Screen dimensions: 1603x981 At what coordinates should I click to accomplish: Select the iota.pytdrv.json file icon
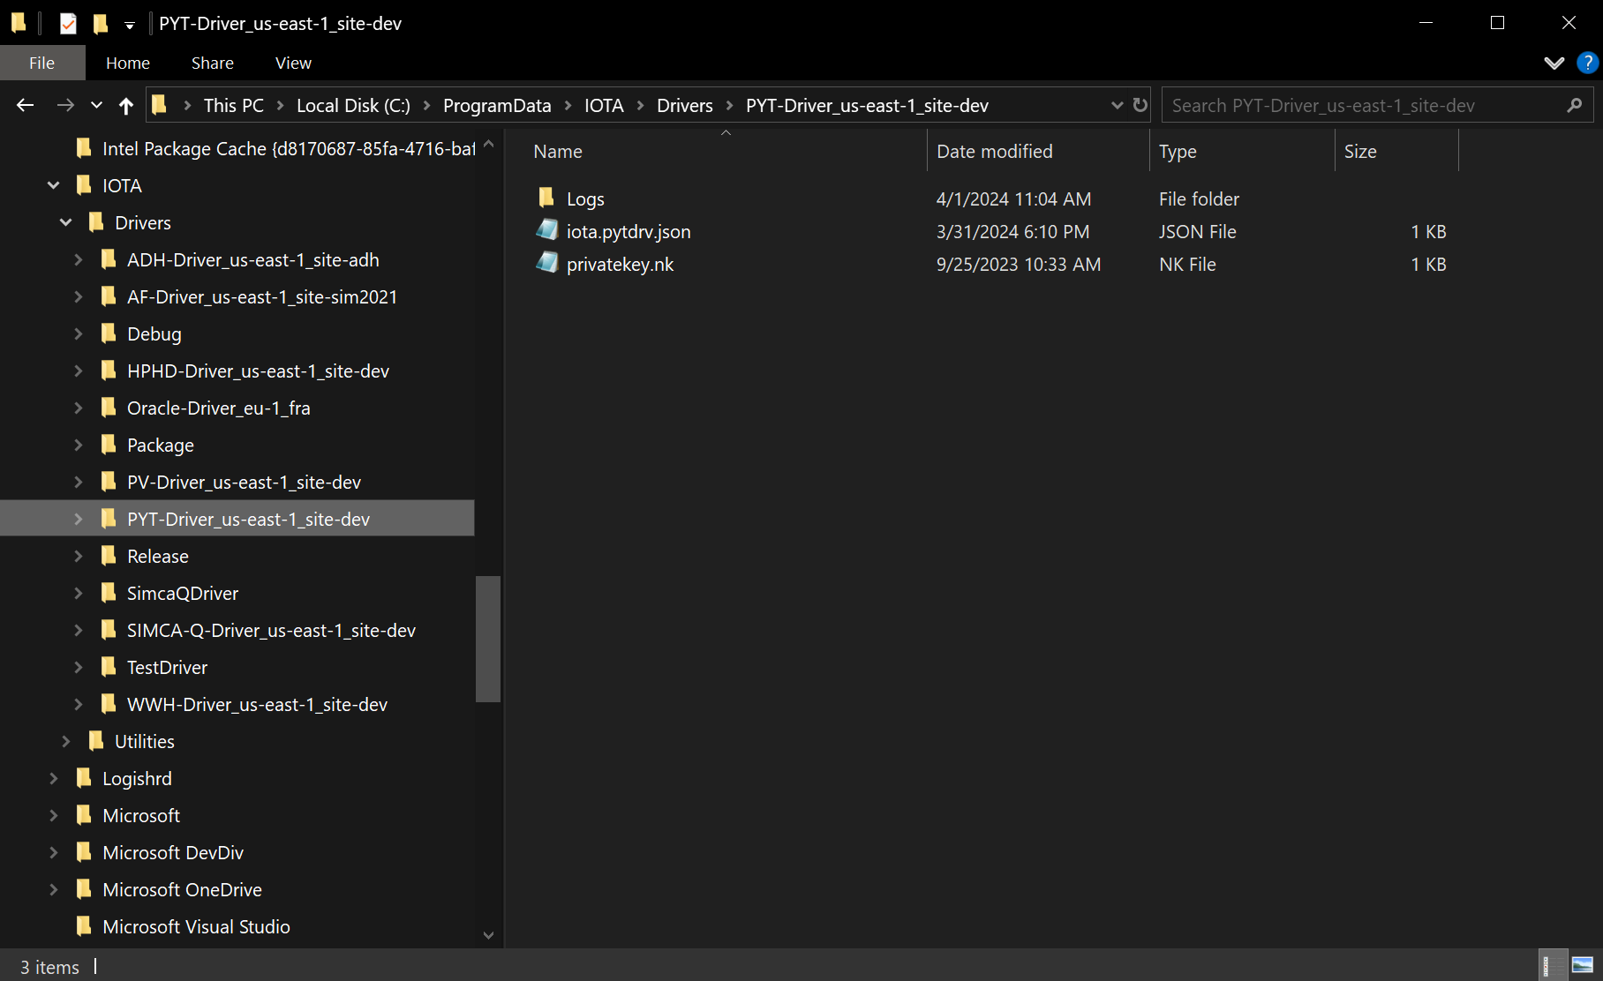coord(547,230)
